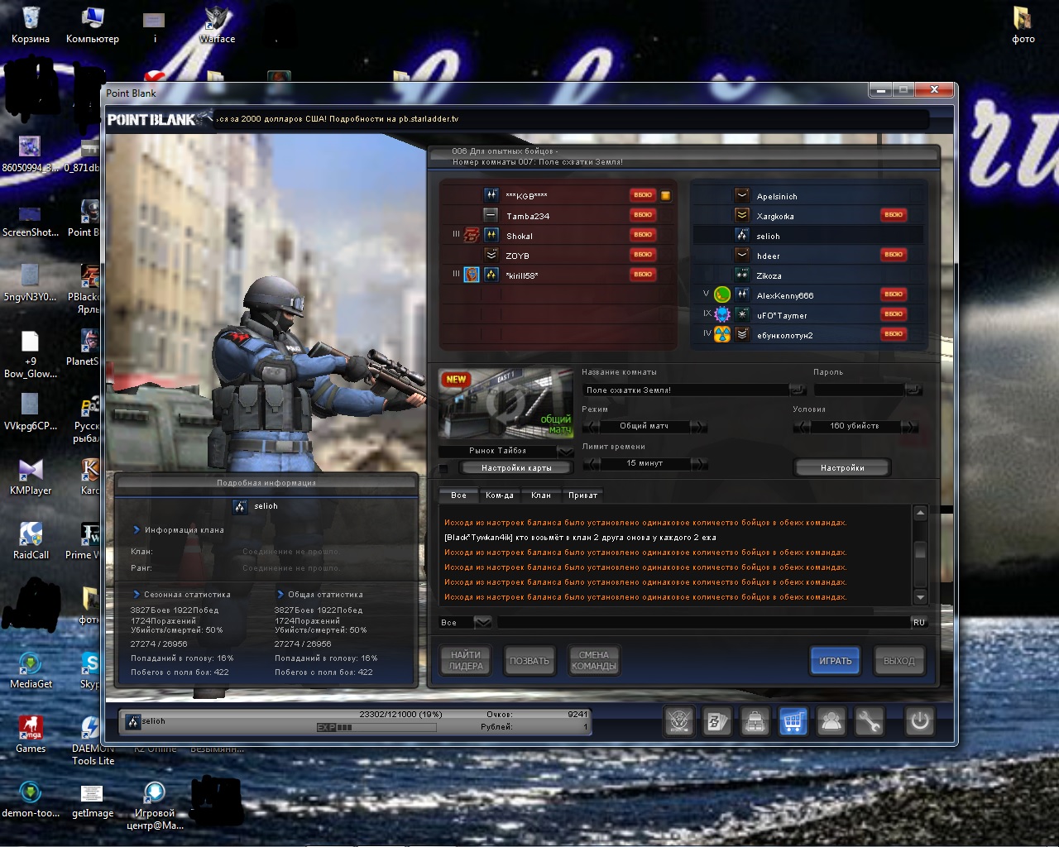
Task: Open the Настройки room settings button
Action: [x=842, y=468]
